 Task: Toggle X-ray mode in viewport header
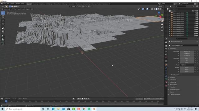(152, 9)
